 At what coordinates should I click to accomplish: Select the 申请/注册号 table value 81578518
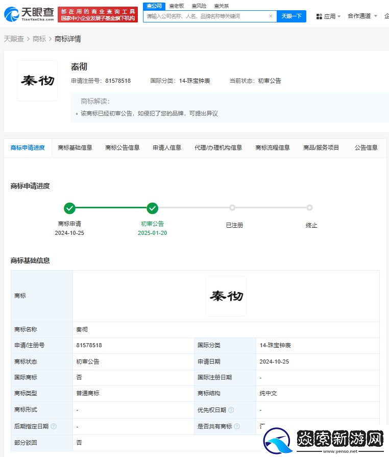pos(89,345)
